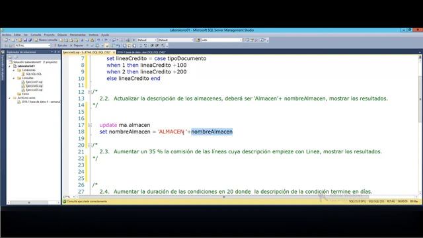The height and width of the screenshot is (238, 423).
Task: Select the Varios folder
Action: click(x=24, y=94)
